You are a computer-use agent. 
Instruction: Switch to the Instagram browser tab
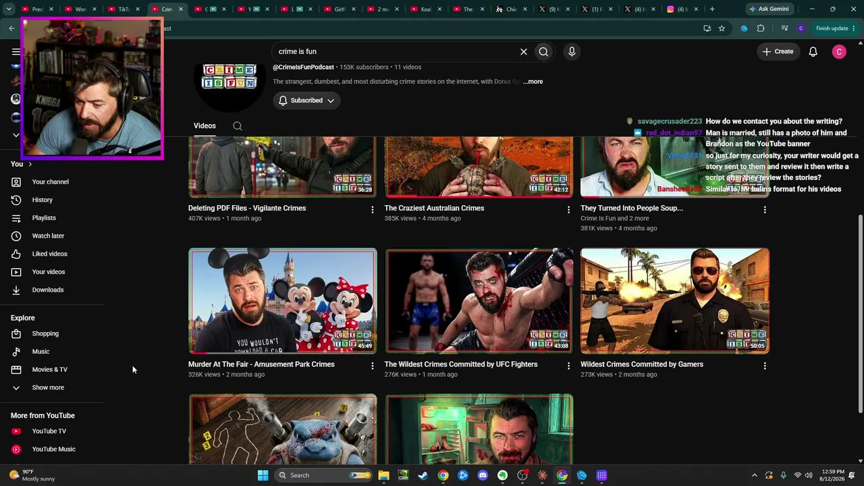(681, 9)
